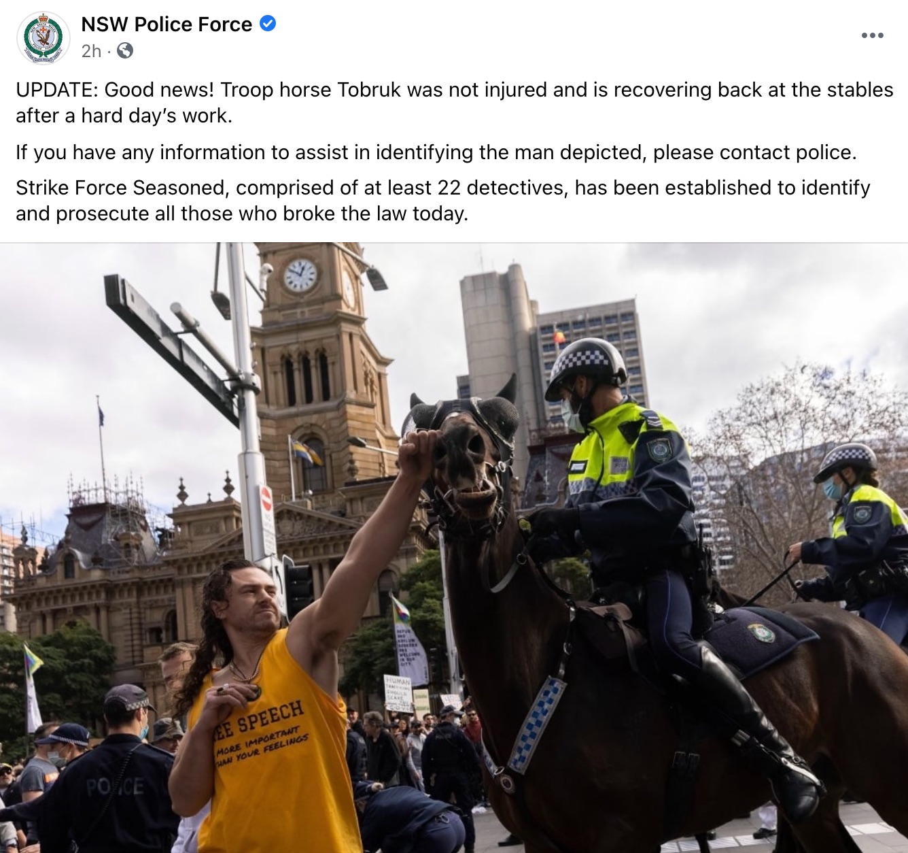
Task: Click the clock face on the tower
Action: pyautogui.click(x=300, y=275)
